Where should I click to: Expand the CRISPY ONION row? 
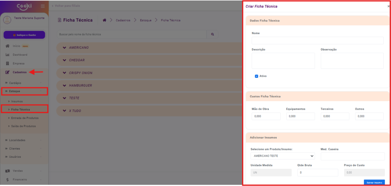point(65,73)
